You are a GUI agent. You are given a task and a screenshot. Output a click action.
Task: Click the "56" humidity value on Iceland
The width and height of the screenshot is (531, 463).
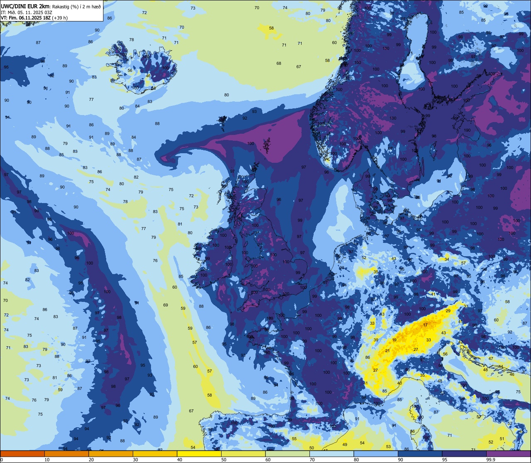130,71
